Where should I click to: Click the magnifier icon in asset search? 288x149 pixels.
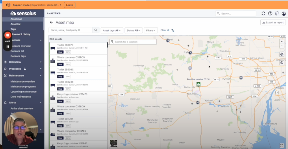[96, 30]
